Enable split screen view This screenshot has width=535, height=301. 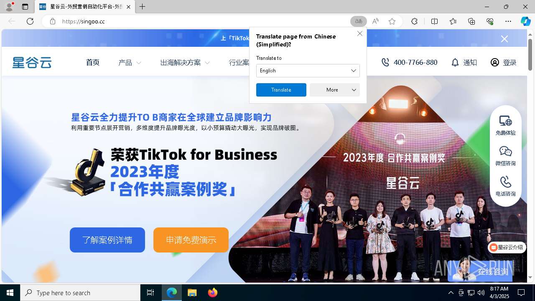pos(434,21)
